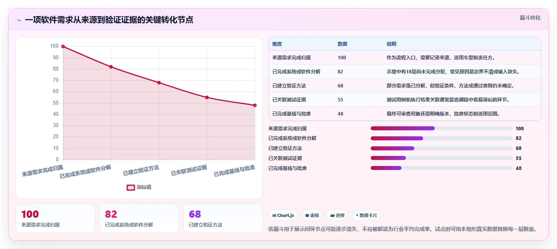Click the chart data point at 68

[159, 83]
